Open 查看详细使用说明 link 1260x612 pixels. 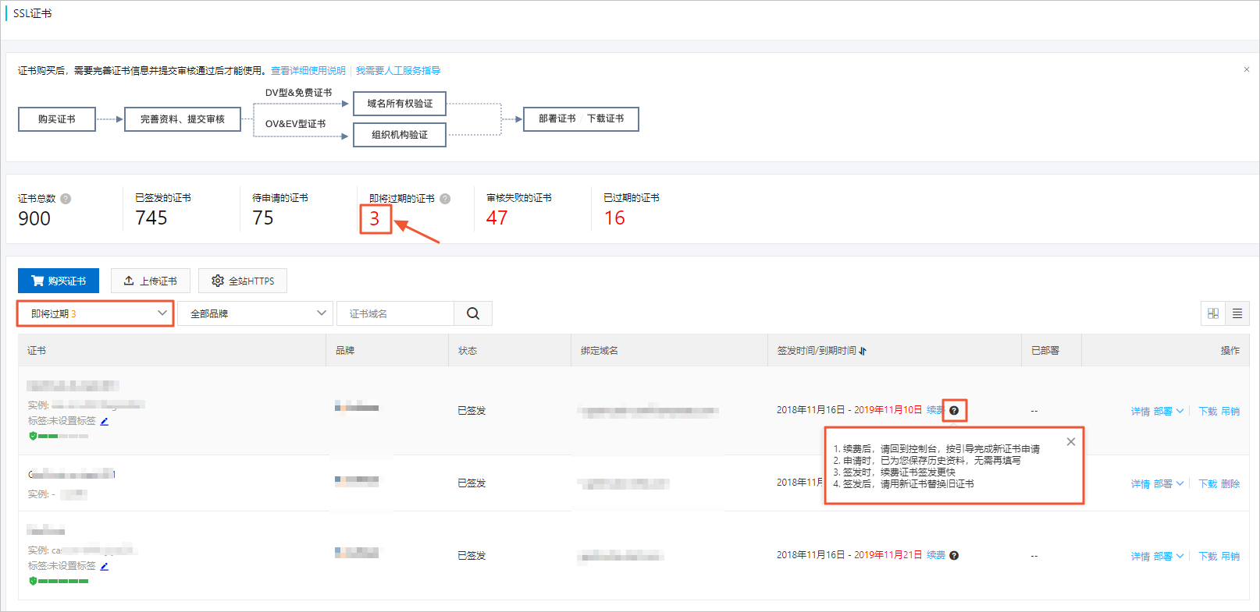(x=308, y=70)
